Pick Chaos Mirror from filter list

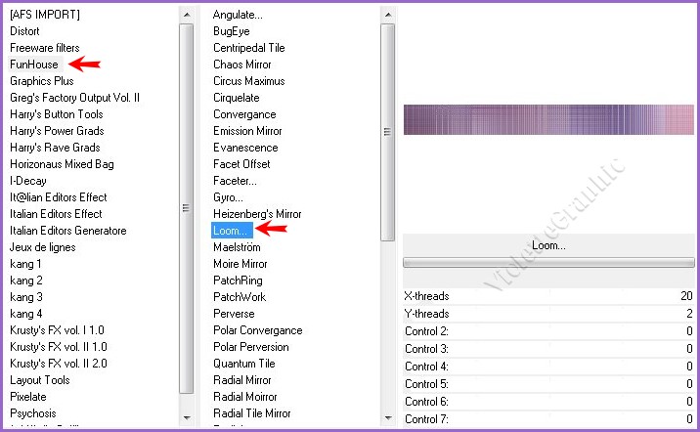pyautogui.click(x=241, y=65)
